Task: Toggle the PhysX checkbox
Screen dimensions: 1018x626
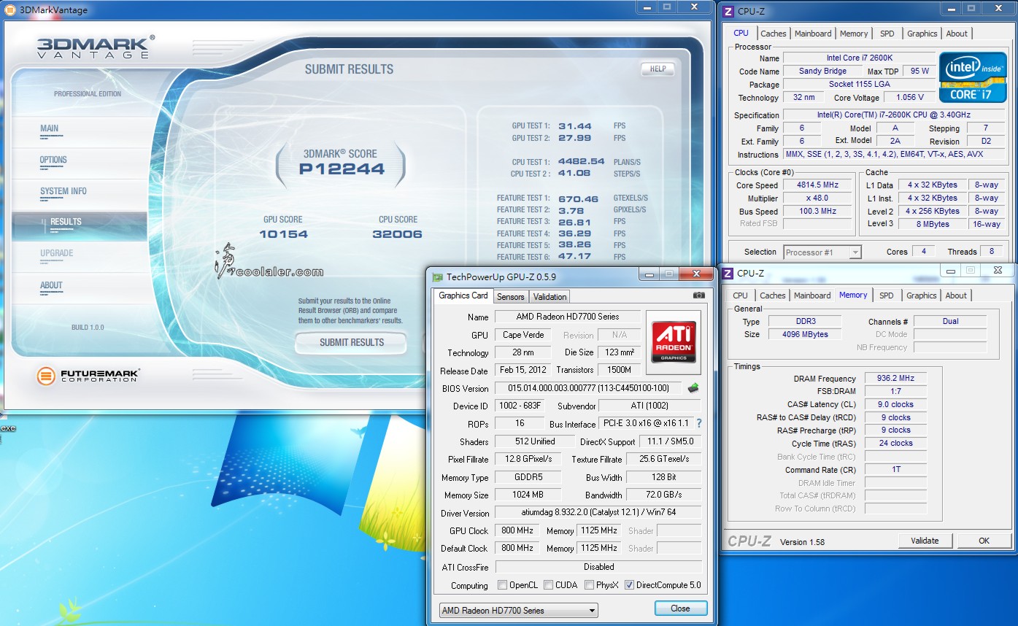Action: tap(589, 585)
